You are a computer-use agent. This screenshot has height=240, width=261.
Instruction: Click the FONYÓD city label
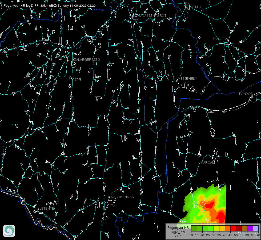pyautogui.click(x=246, y=94)
